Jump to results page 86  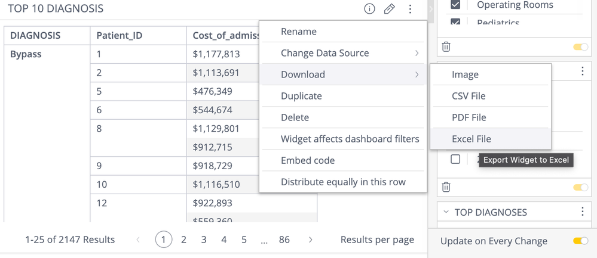(284, 240)
